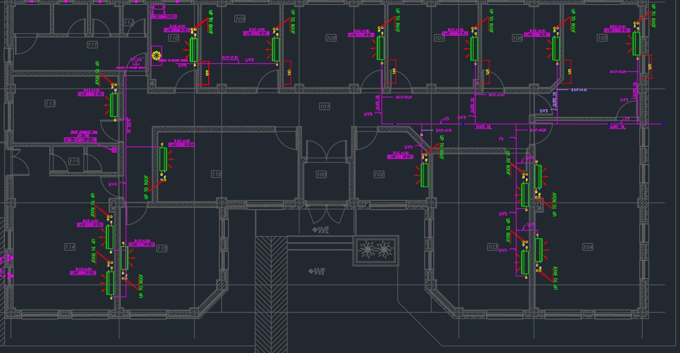Select the decorative planter block near the entrance
Viewport: 680px width, 353px height.
click(375, 250)
